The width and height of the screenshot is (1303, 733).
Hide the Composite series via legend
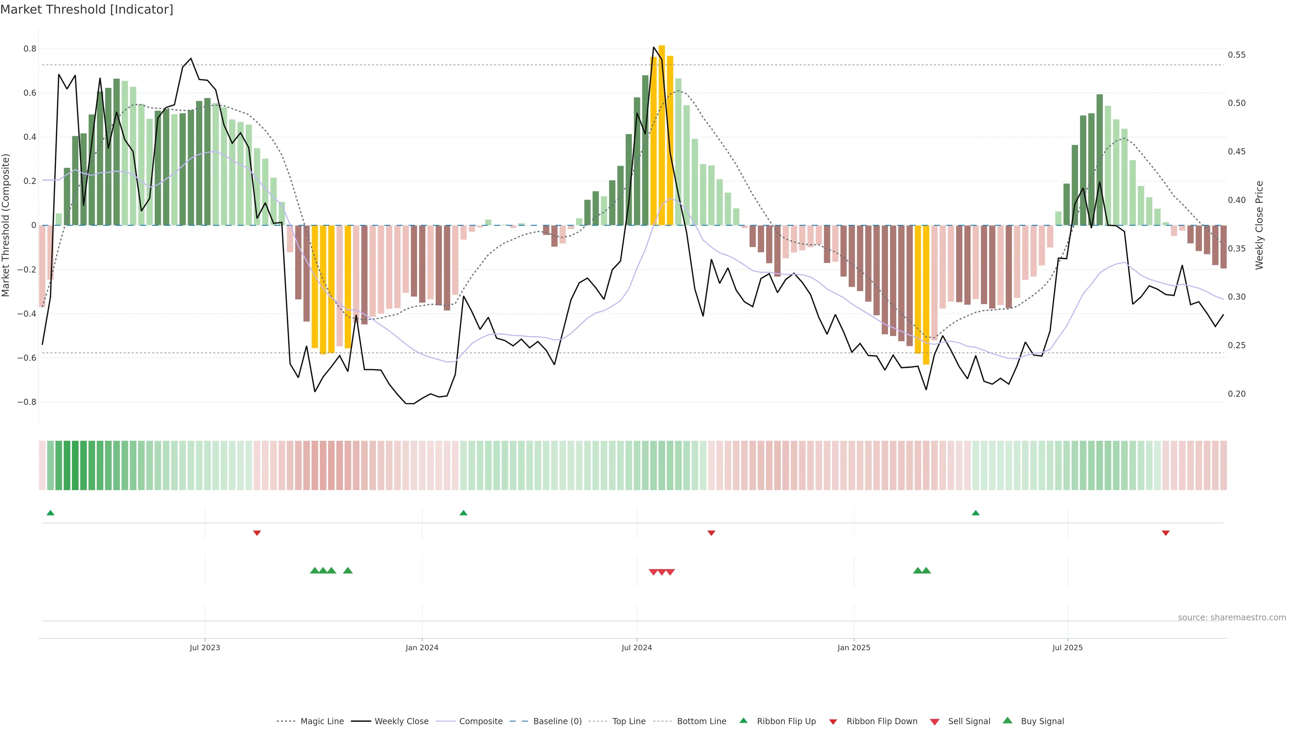[x=480, y=721]
